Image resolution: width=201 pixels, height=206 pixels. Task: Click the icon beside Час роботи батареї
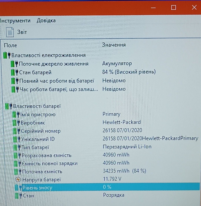coord(15,89)
